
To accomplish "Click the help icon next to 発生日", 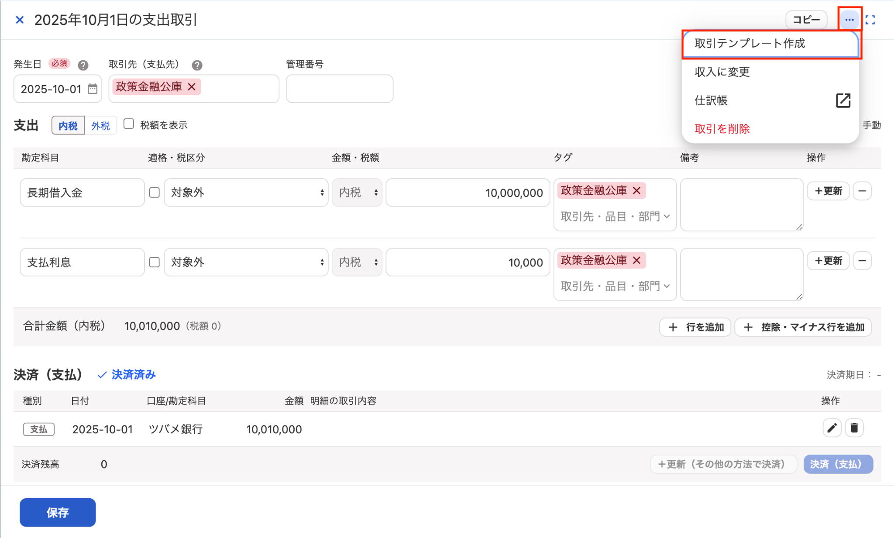I will tap(83, 65).
